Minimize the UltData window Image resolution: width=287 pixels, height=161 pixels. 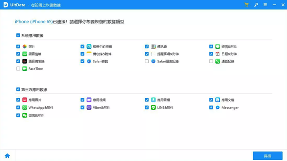[274, 5]
